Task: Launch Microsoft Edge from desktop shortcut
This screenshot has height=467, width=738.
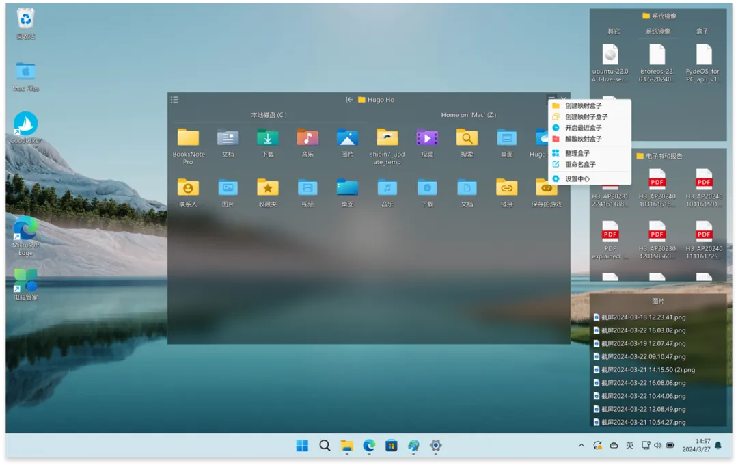Action: point(25,228)
